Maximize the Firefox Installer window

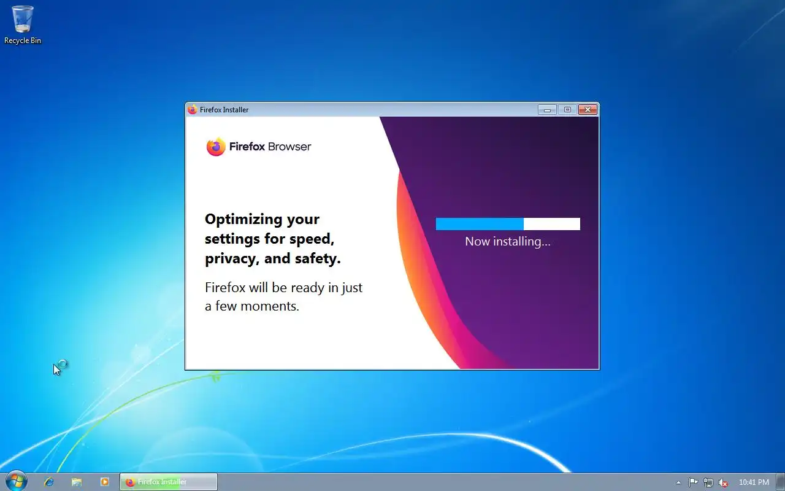tap(567, 110)
